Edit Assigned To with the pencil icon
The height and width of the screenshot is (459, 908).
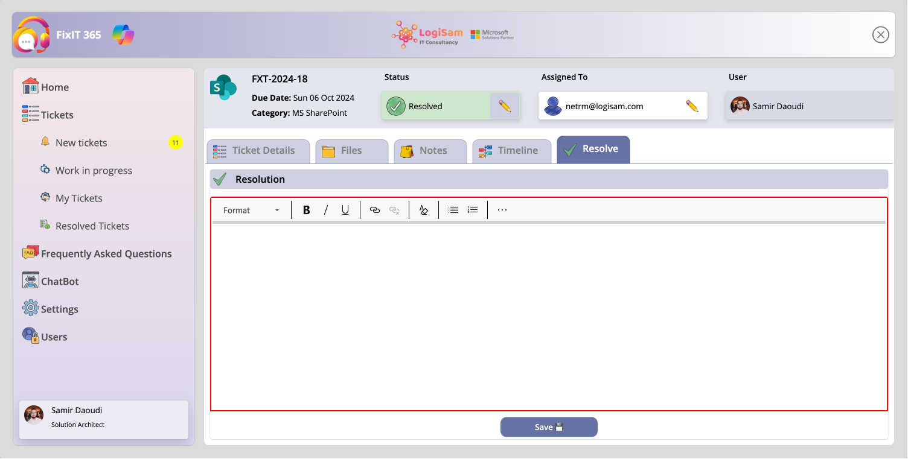pyautogui.click(x=692, y=106)
